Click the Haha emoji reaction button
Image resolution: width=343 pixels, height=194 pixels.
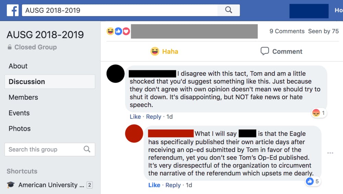coord(165,51)
